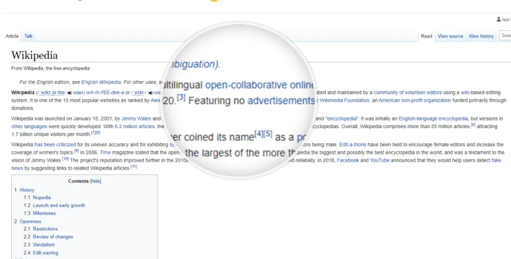Open the Jimmy Wales link

point(136,119)
